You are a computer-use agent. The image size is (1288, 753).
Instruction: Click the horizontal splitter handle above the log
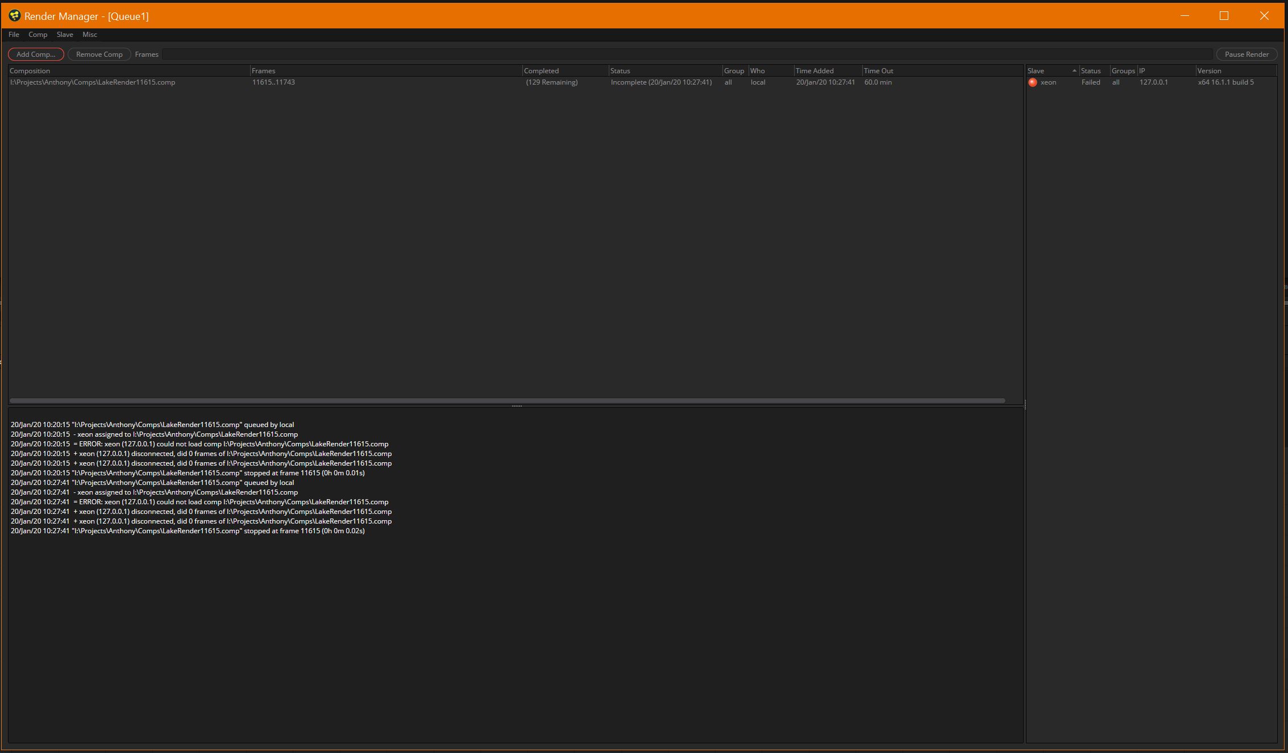pyautogui.click(x=517, y=406)
